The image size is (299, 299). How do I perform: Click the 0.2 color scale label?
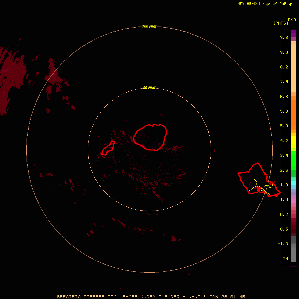pos(284,215)
